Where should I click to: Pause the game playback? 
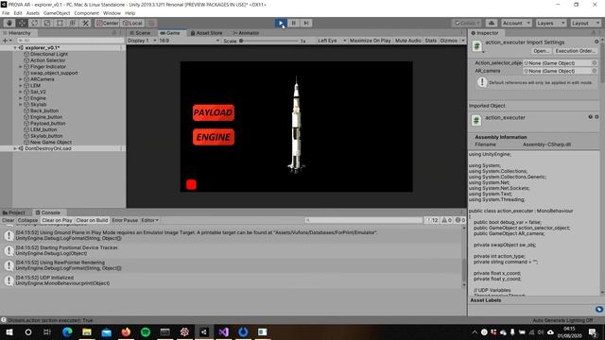coord(294,23)
